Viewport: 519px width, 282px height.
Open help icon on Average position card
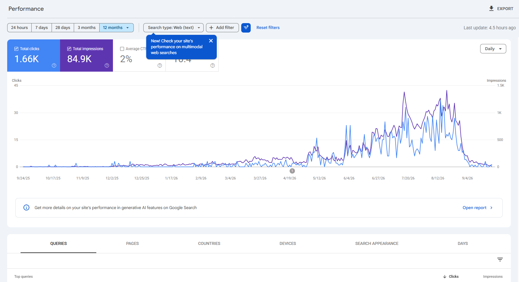(x=212, y=65)
